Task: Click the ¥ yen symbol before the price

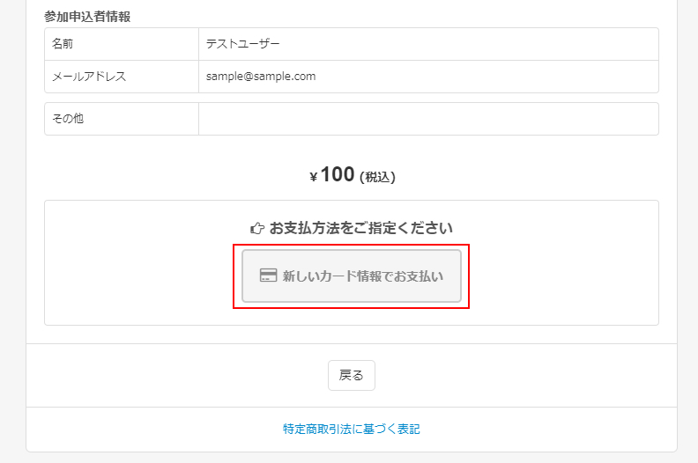Action: 313,177
